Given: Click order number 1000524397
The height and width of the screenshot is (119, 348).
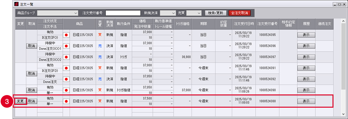Looking at the screenshot, I should click(x=268, y=57).
